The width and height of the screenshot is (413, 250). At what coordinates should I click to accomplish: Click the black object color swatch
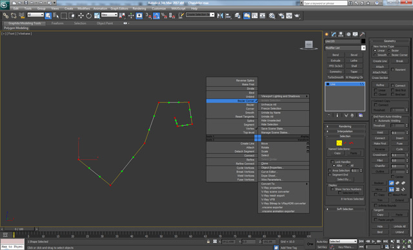(x=363, y=41)
